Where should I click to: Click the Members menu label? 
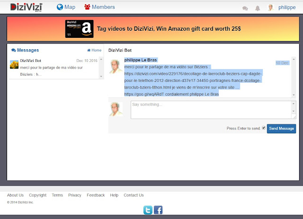tap(103, 7)
